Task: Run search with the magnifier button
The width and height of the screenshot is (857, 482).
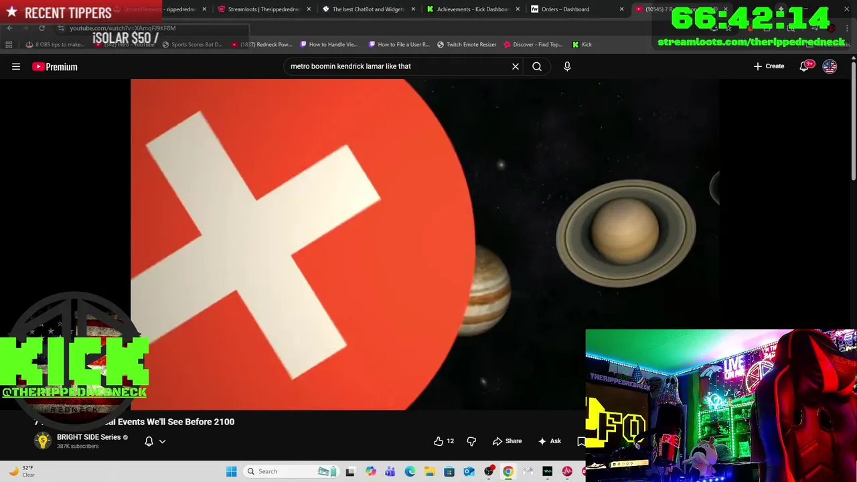Action: tap(537, 66)
